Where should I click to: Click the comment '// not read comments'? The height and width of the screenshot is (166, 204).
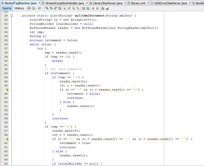point(63,69)
